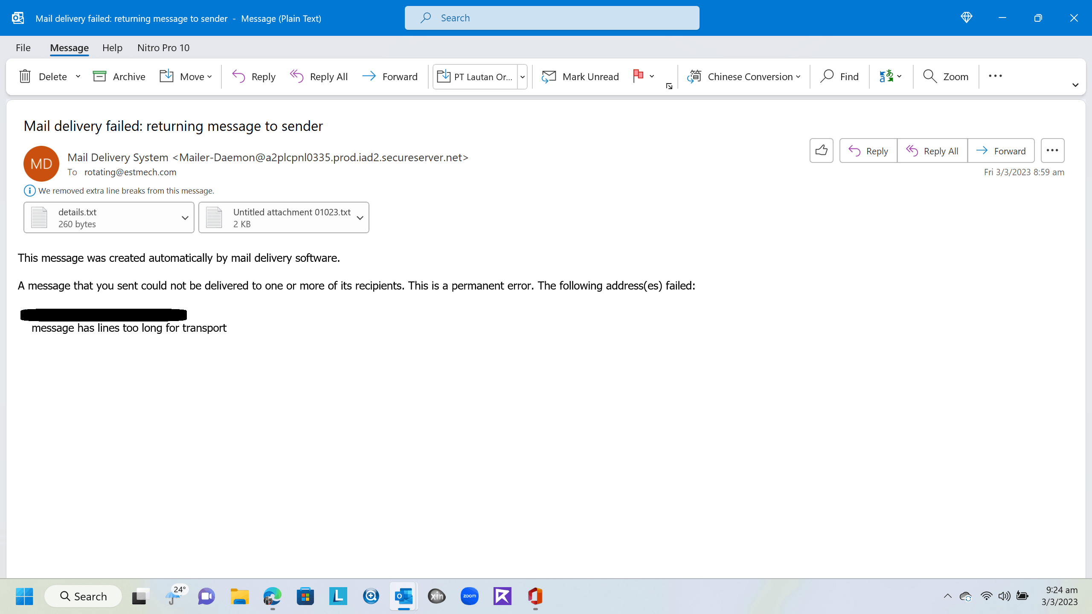Mark the message as unread
Viewport: 1092px width, 614px height.
click(580, 76)
